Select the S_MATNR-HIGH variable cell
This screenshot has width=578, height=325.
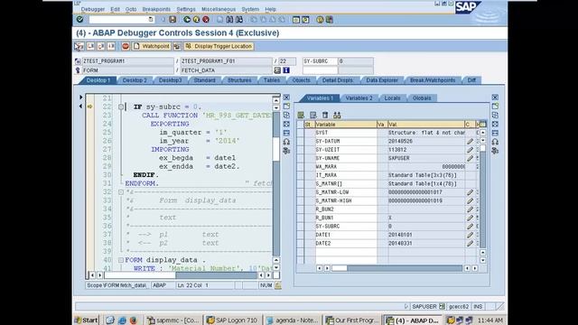[346, 200]
